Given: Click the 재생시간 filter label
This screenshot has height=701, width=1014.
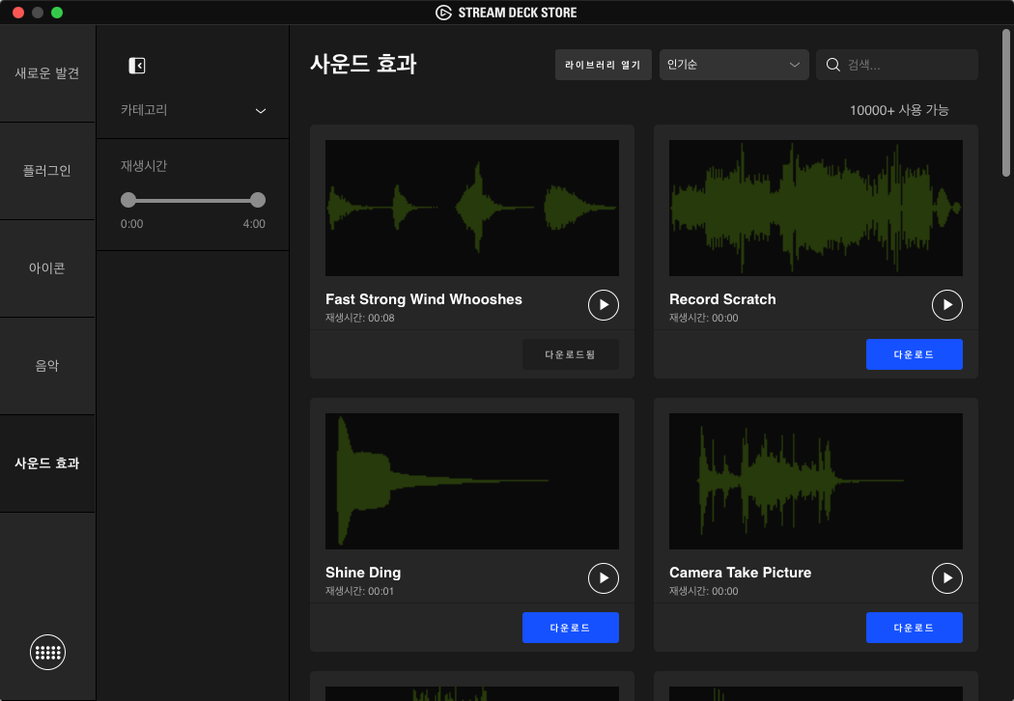Looking at the screenshot, I should (144, 165).
